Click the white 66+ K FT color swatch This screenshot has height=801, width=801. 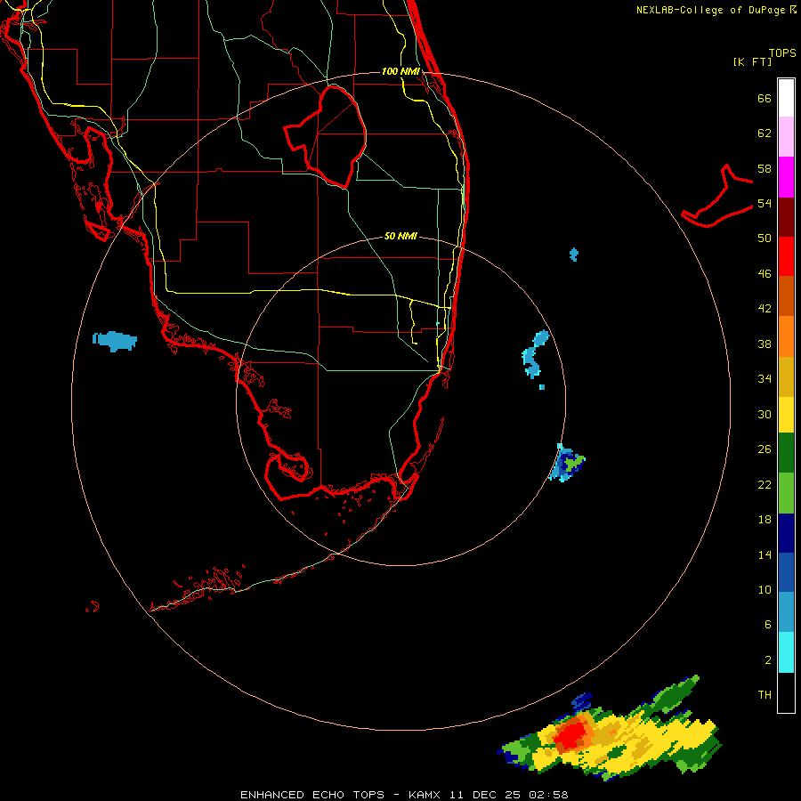point(786,98)
